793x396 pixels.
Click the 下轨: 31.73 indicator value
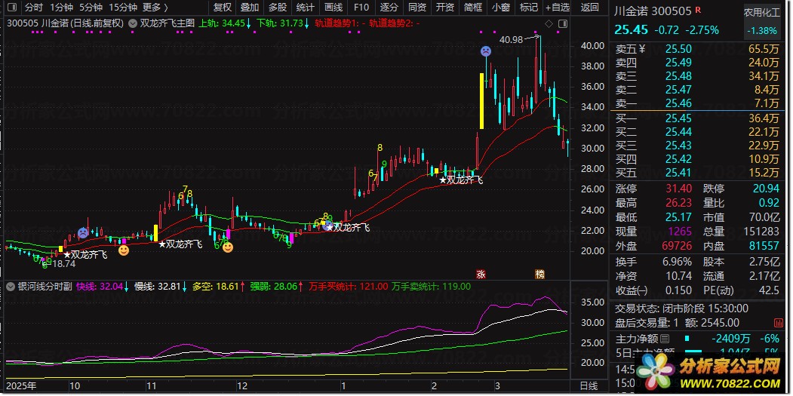(x=283, y=23)
